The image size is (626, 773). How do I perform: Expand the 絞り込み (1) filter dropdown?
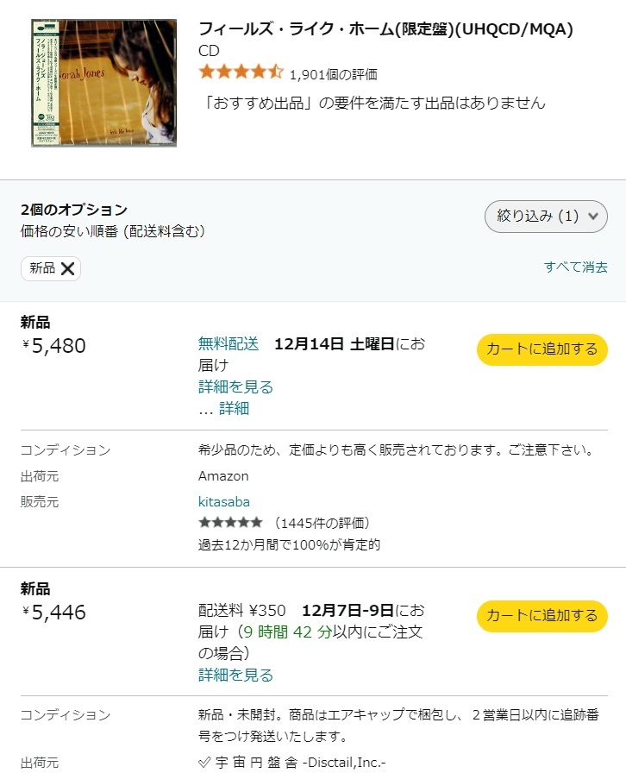(x=546, y=216)
